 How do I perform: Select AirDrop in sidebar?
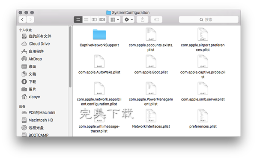pyautogui.click(x=32, y=59)
